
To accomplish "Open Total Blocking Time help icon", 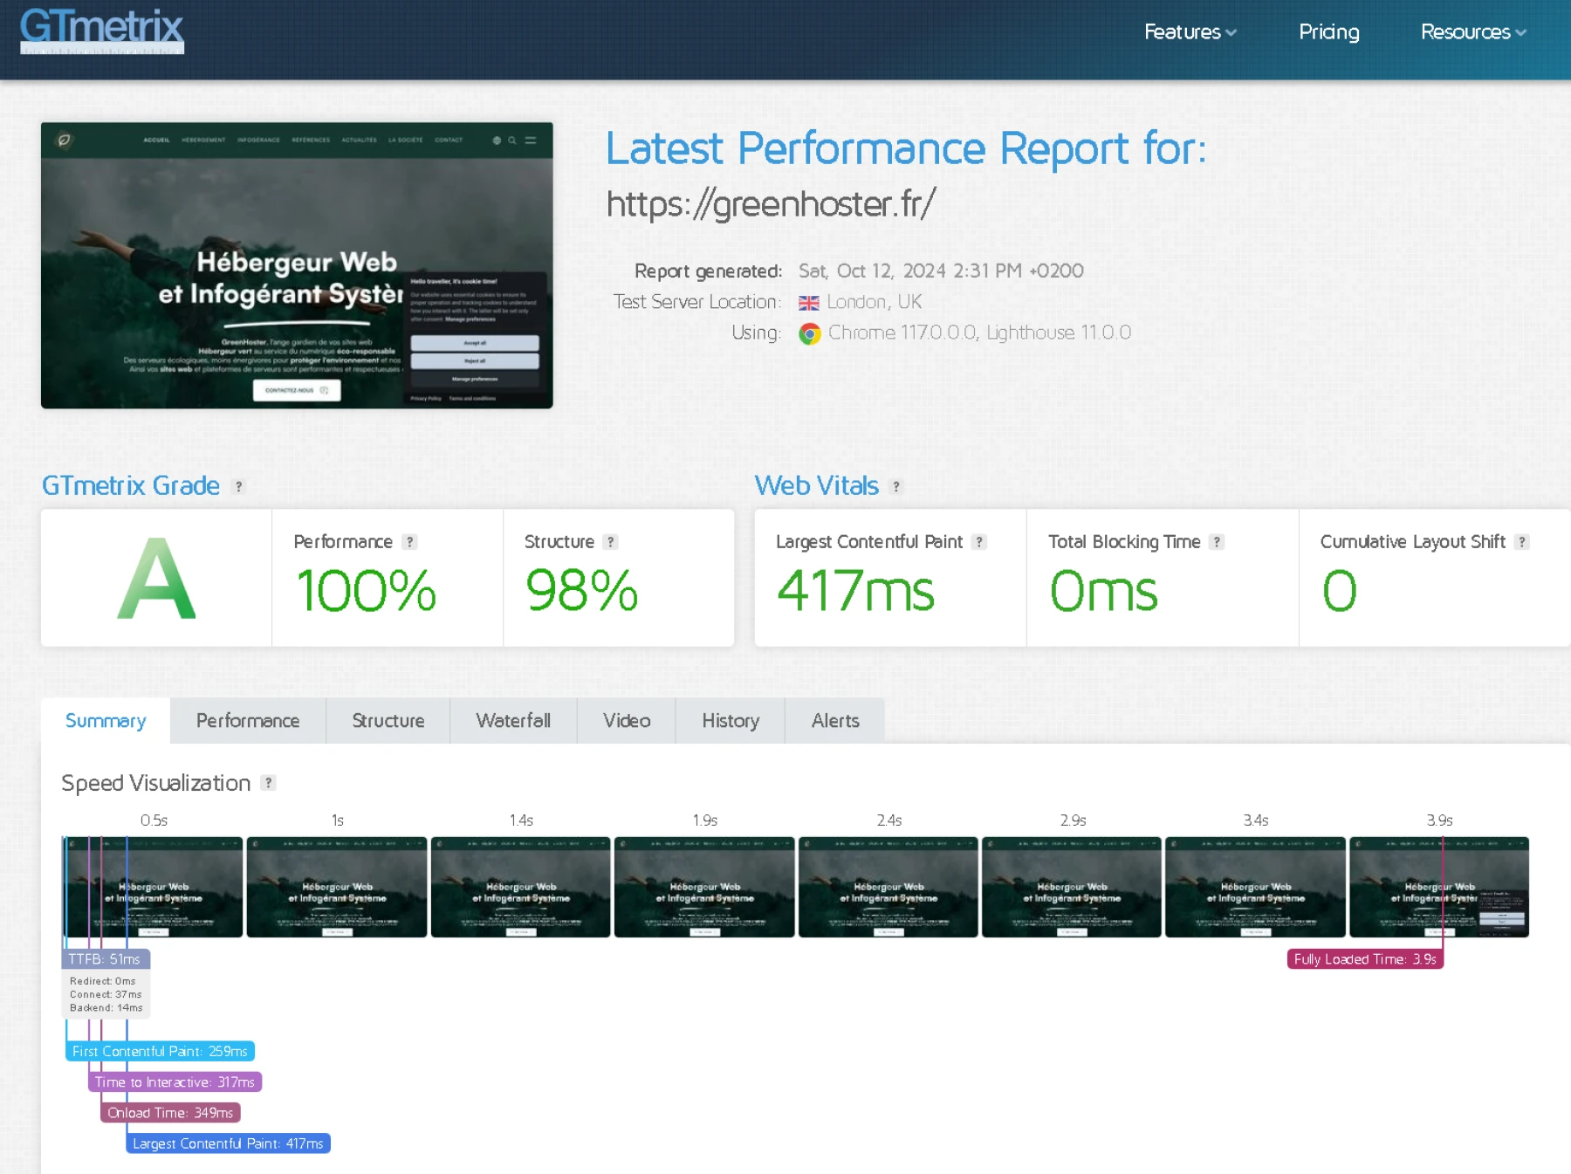I will tap(1217, 542).
